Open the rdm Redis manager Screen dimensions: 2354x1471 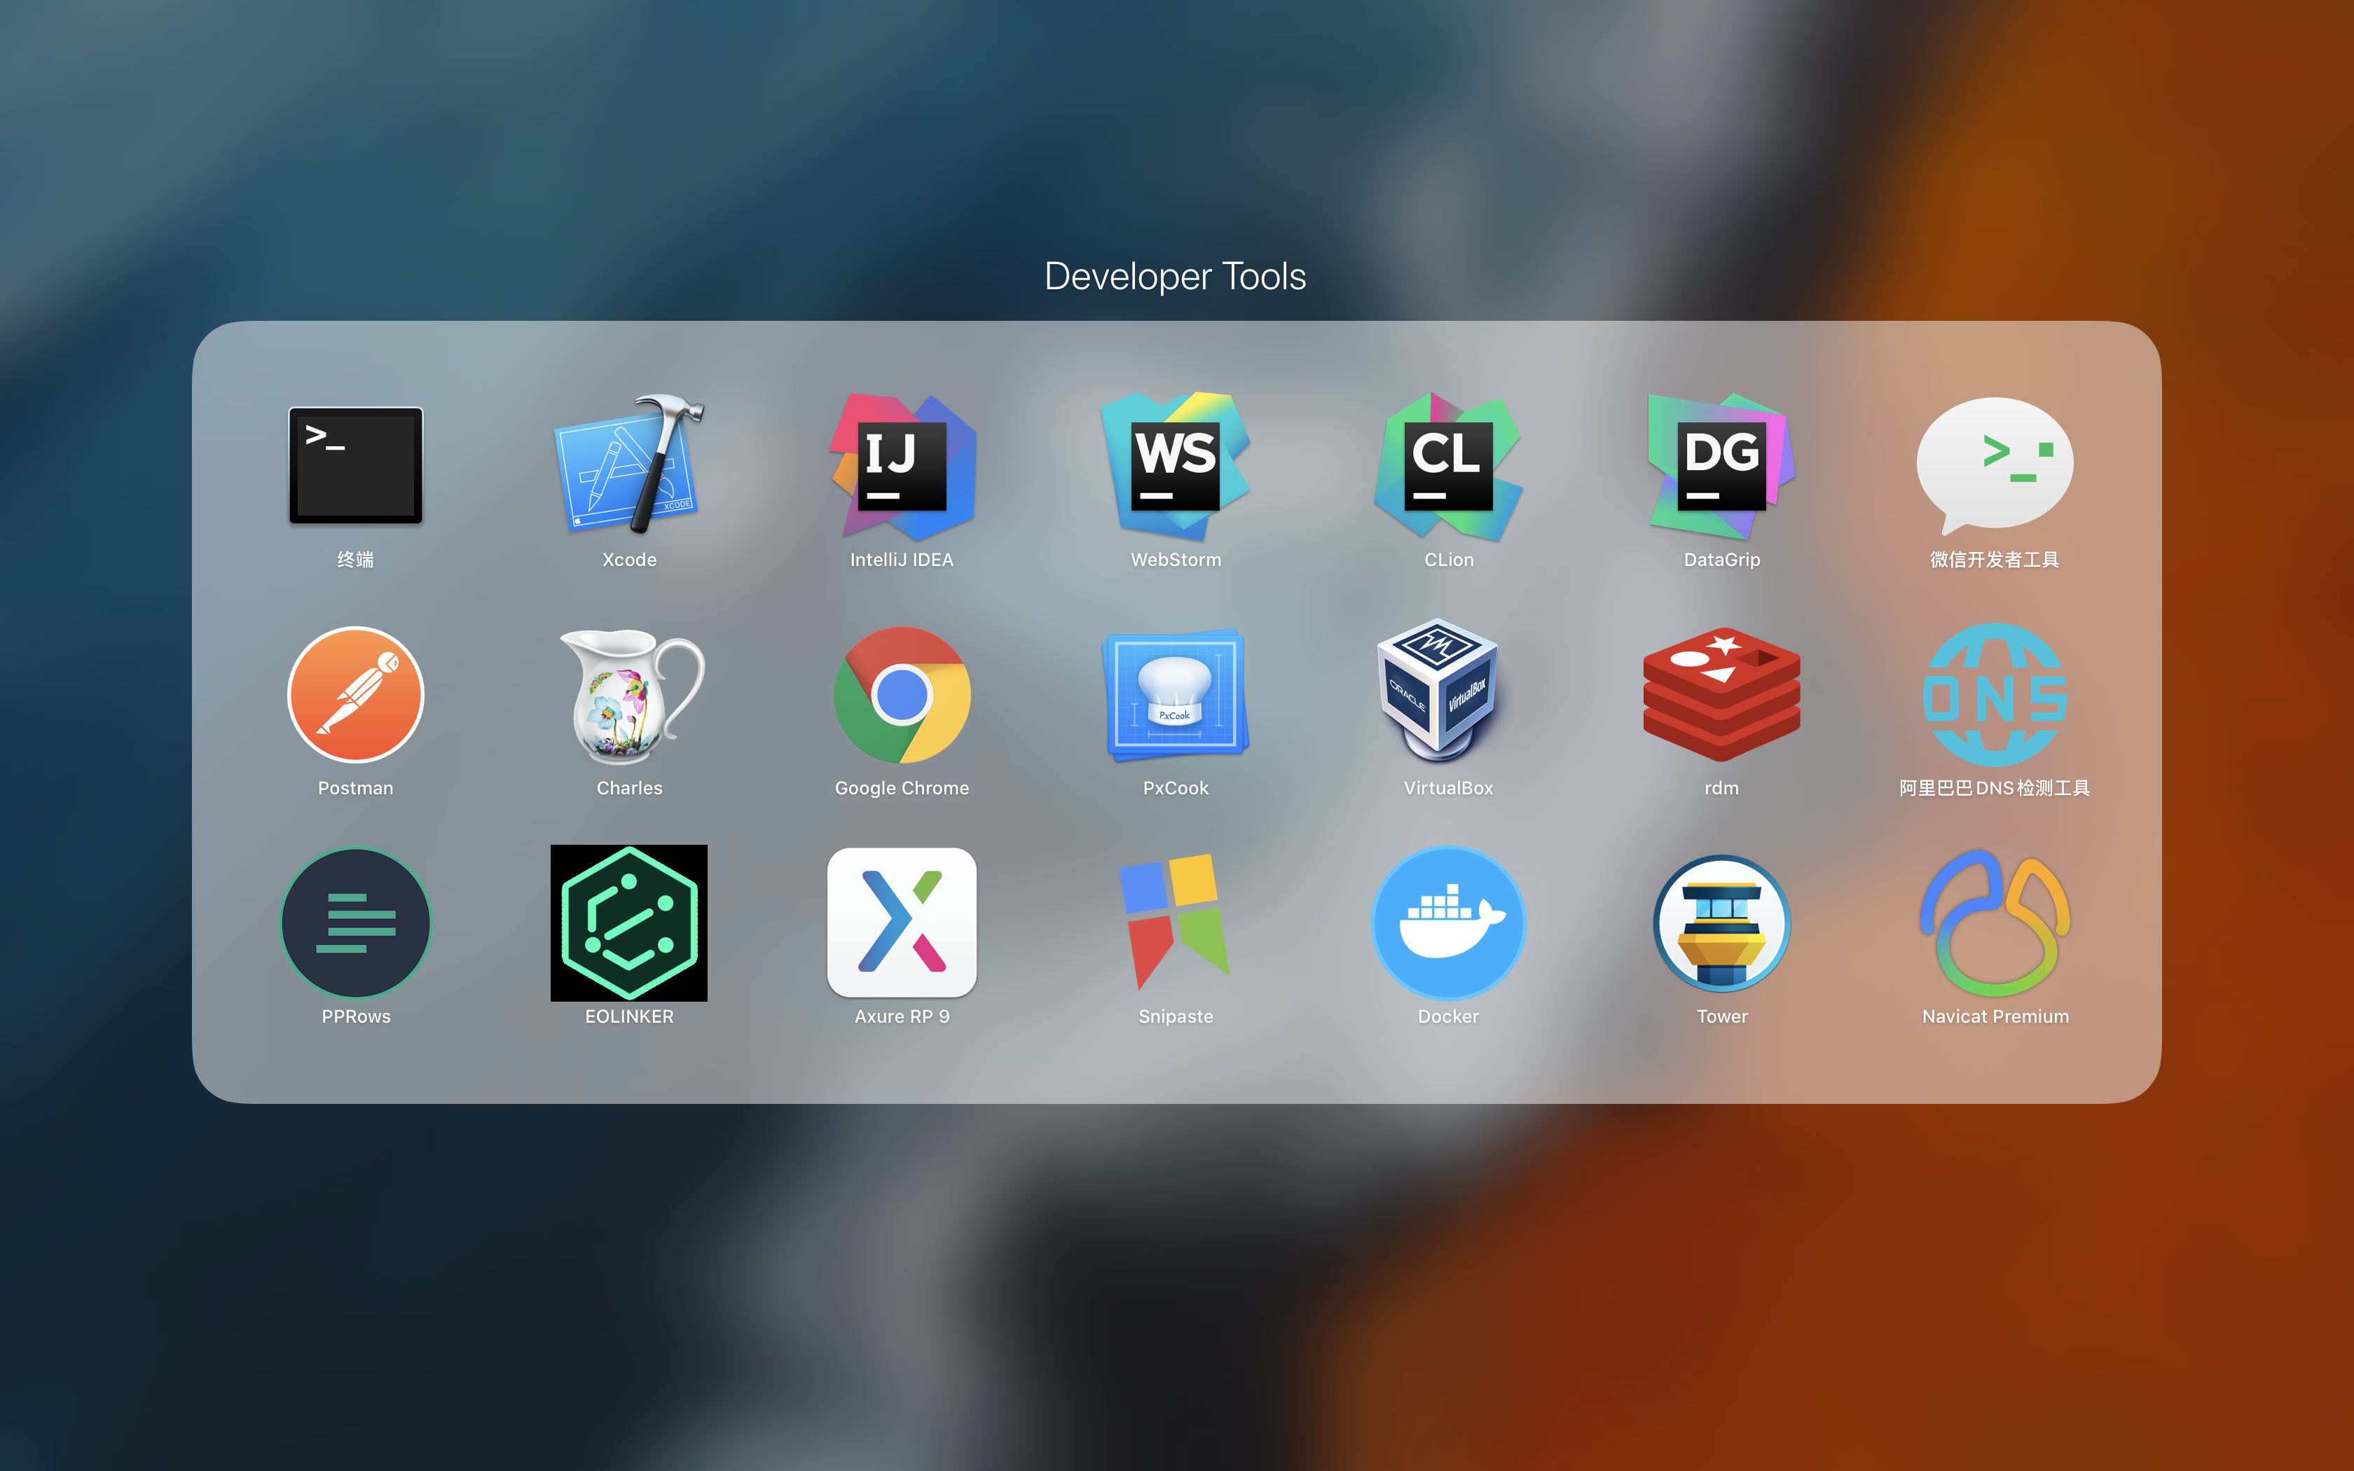[x=1722, y=695]
